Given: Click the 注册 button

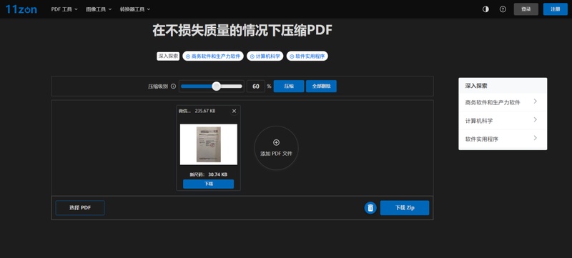Looking at the screenshot, I should tap(556, 9).
